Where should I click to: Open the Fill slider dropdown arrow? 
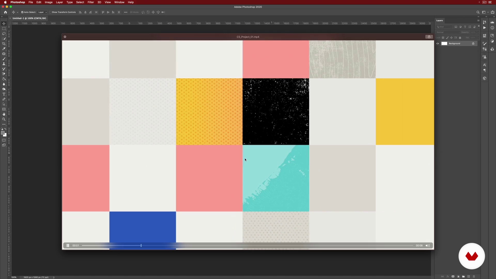pyautogui.click(x=478, y=38)
